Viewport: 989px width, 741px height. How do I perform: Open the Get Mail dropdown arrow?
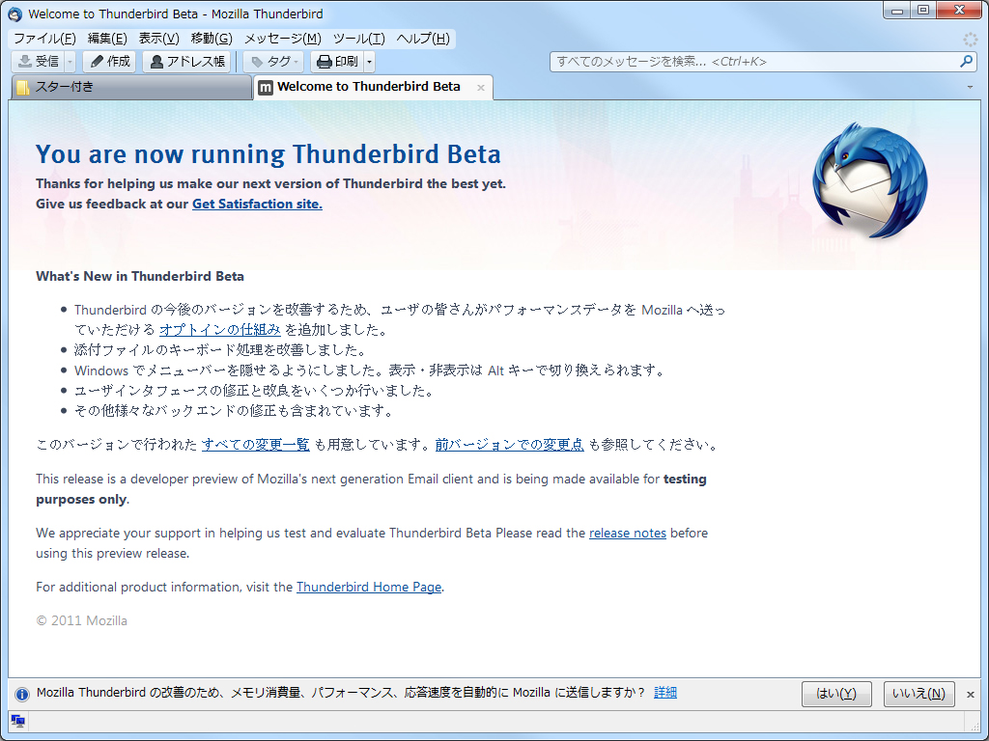68,61
